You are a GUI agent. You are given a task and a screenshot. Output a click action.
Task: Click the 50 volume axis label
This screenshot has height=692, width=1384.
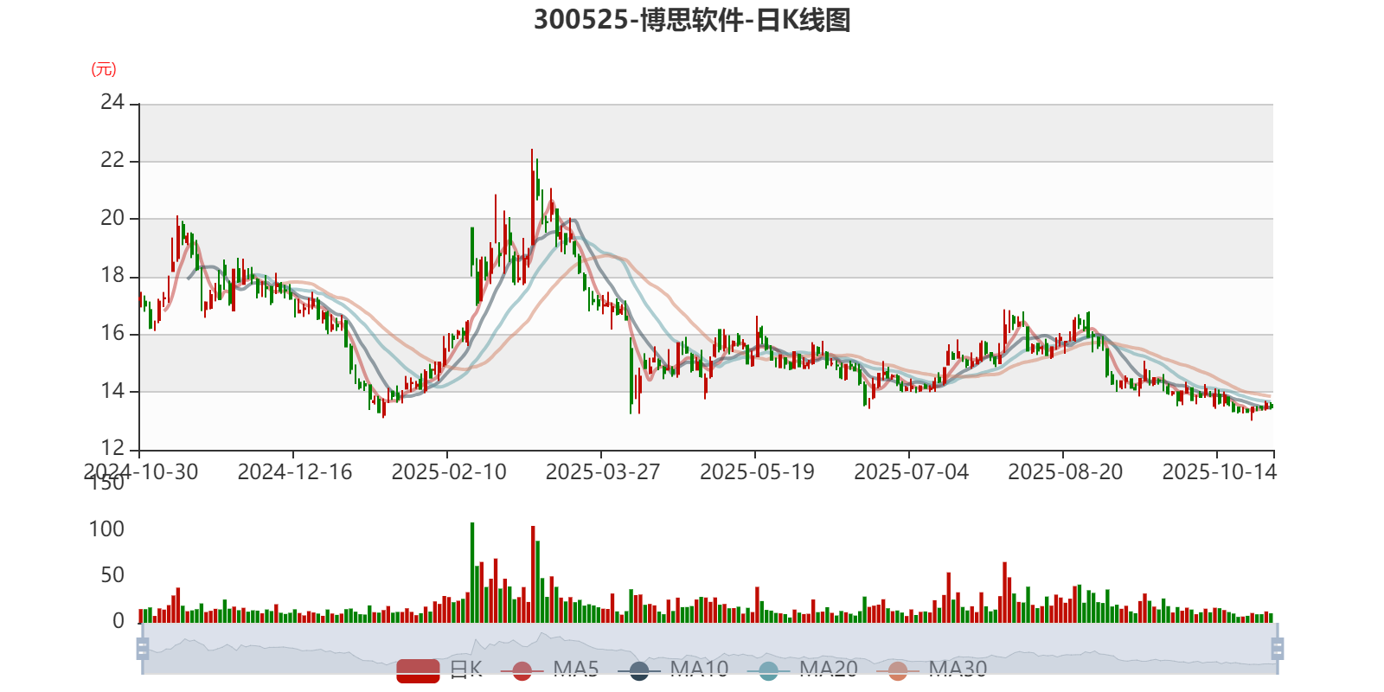(x=112, y=575)
